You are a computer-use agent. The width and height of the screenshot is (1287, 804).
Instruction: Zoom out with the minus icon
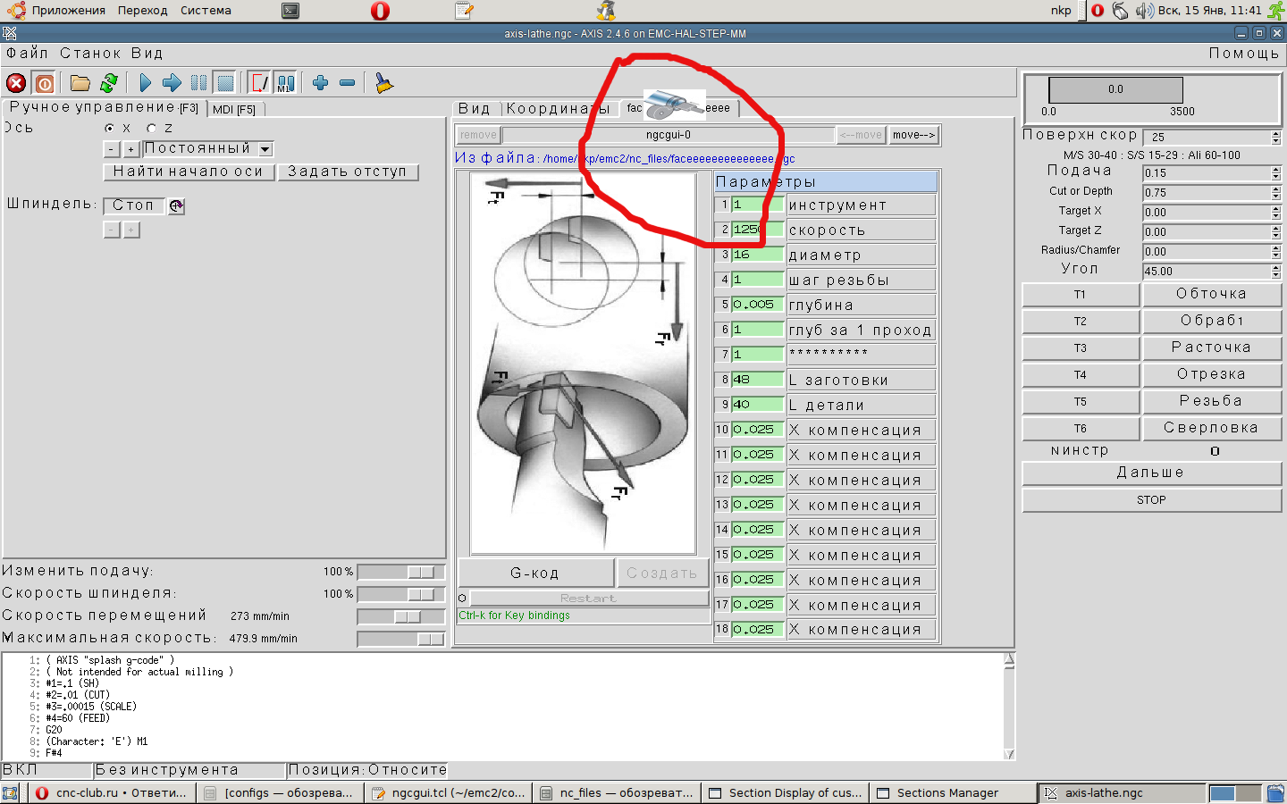tap(348, 83)
